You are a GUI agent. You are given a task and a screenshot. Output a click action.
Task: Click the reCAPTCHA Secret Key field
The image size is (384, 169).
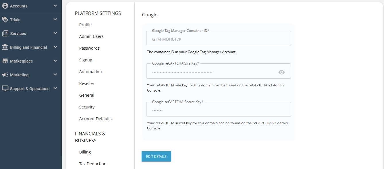click(219, 109)
